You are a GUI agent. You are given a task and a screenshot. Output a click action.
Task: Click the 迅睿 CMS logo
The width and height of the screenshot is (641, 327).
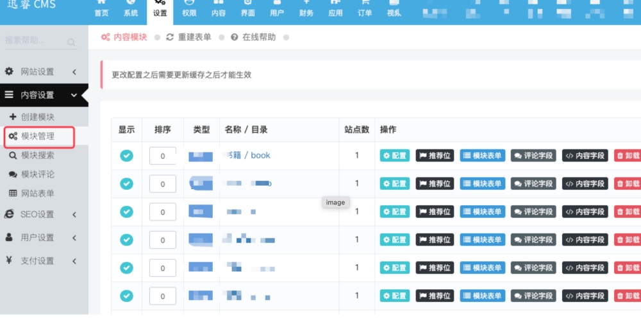(32, 5)
